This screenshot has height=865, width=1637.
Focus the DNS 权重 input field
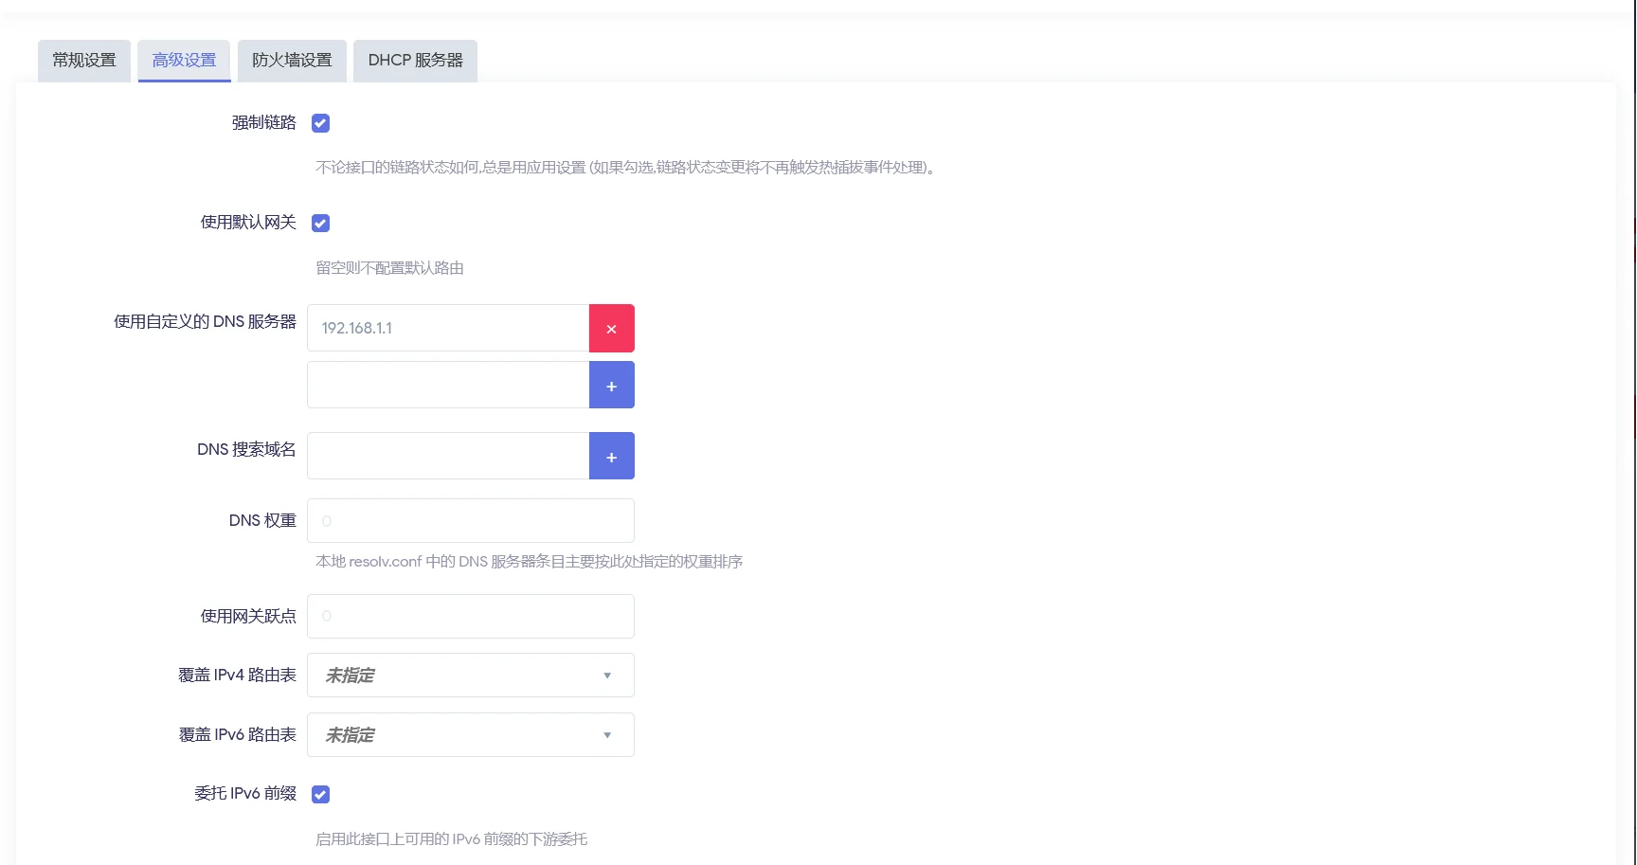tap(471, 521)
